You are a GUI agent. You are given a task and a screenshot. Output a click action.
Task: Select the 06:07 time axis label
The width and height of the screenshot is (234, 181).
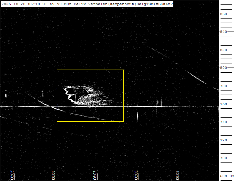point(95,175)
